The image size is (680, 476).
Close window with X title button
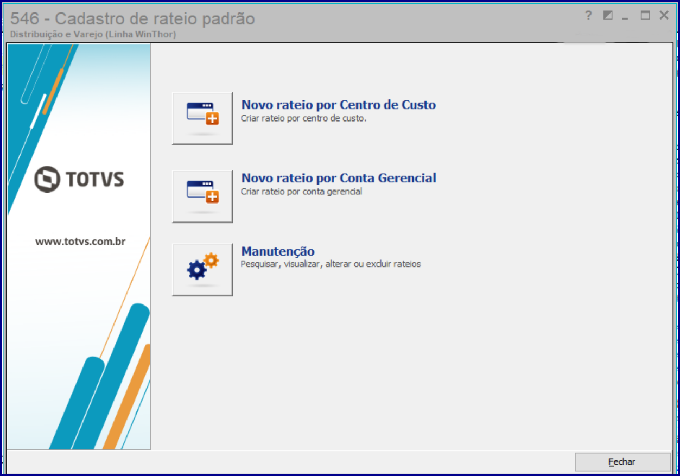(664, 16)
